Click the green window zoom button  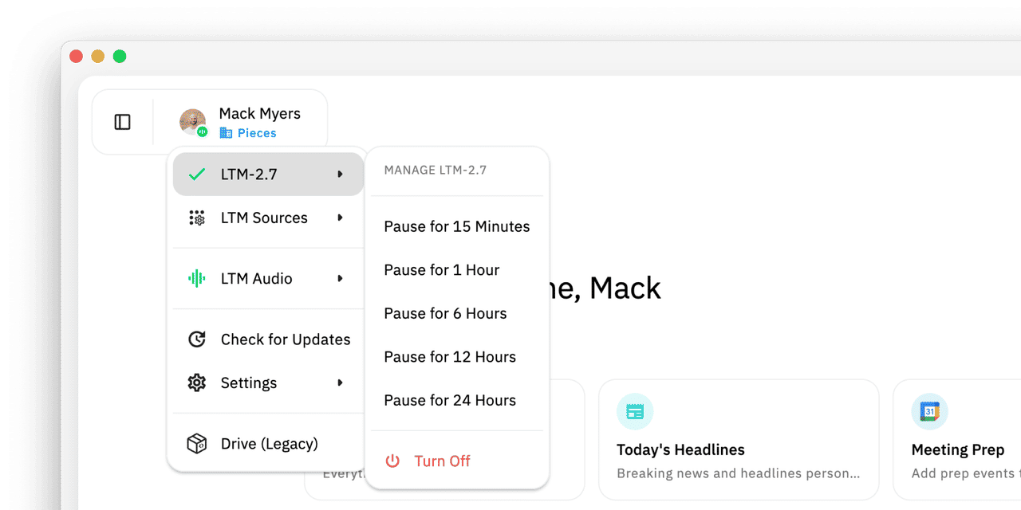(x=120, y=57)
